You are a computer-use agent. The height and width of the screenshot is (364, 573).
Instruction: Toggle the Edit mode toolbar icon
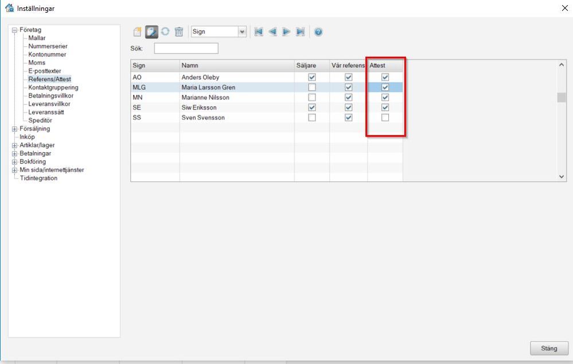(x=151, y=32)
